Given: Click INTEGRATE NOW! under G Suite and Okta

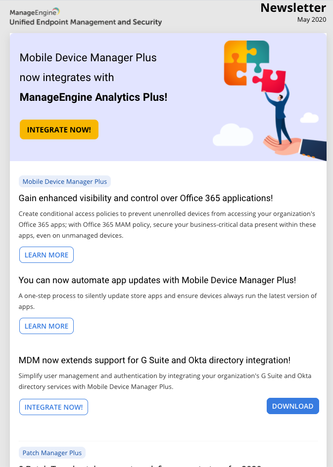Looking at the screenshot, I should [53, 407].
